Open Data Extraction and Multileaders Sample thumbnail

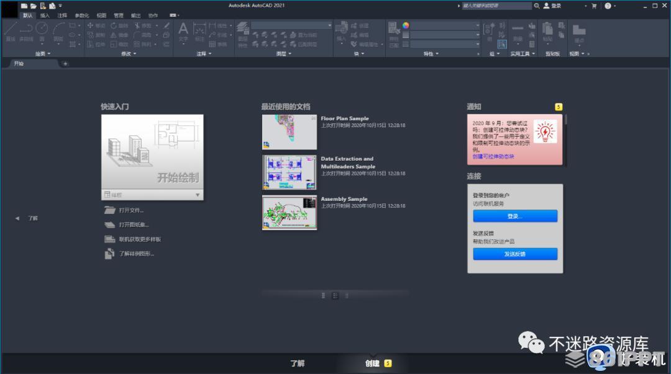290,172
